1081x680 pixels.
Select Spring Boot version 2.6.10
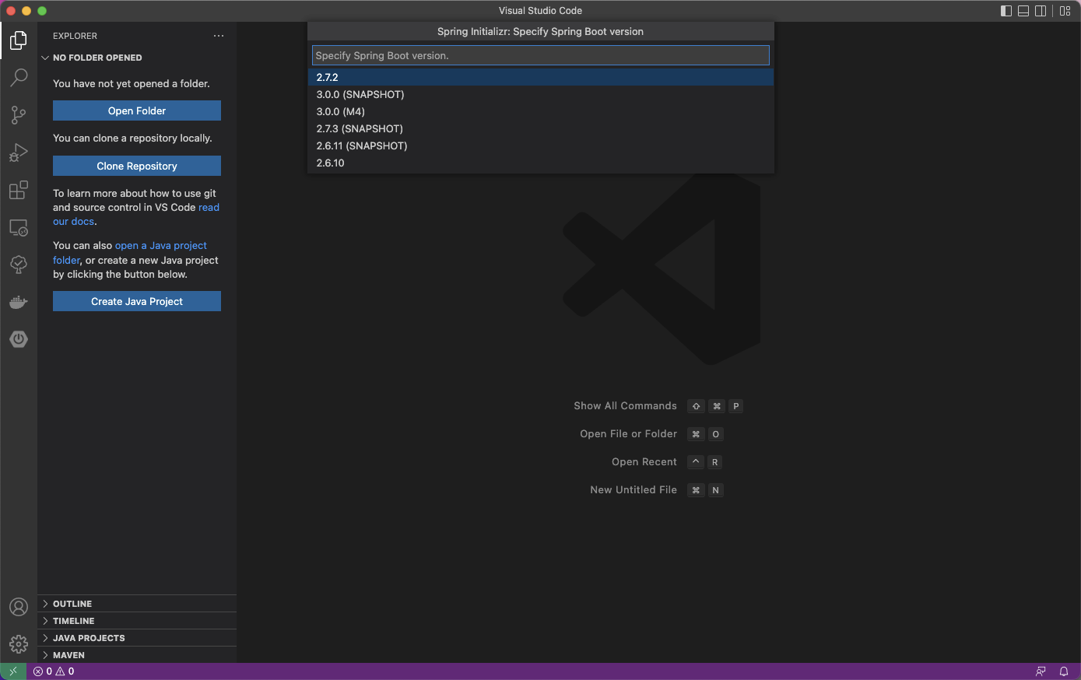[541, 163]
